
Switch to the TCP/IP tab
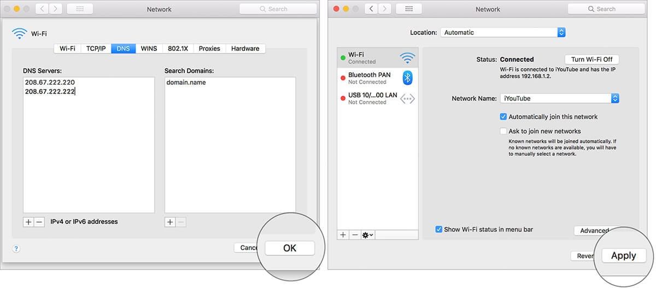pyautogui.click(x=96, y=49)
